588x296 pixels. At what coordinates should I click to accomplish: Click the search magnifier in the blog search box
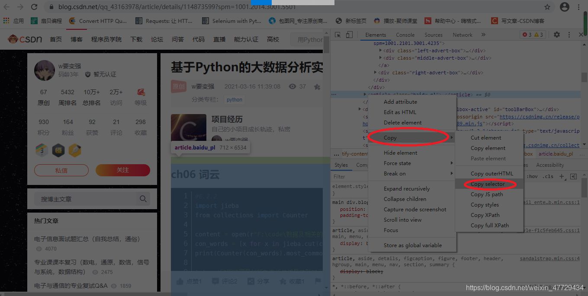coord(142,199)
